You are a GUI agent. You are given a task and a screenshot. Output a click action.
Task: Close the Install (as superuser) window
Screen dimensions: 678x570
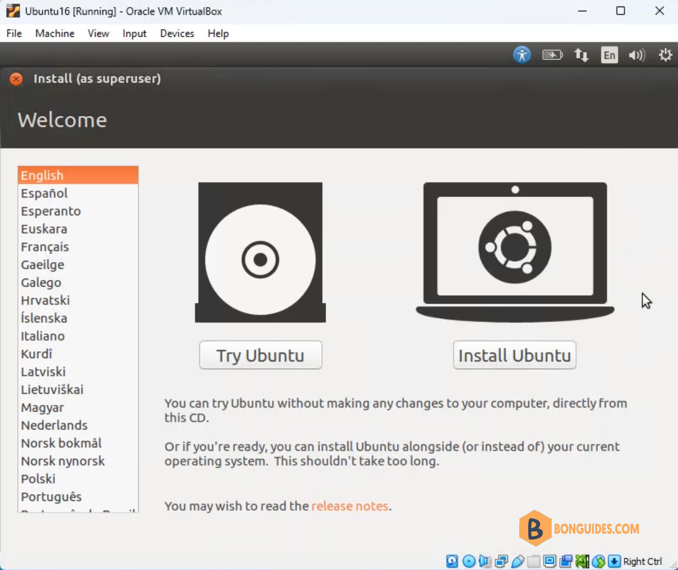16,79
